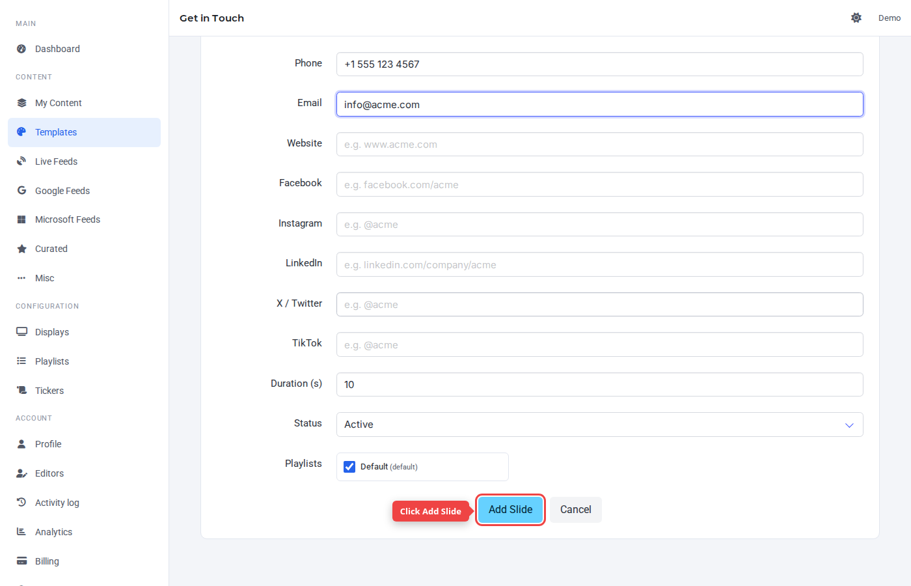
Task: Open the Tickers sidebar link
Action: click(x=84, y=391)
